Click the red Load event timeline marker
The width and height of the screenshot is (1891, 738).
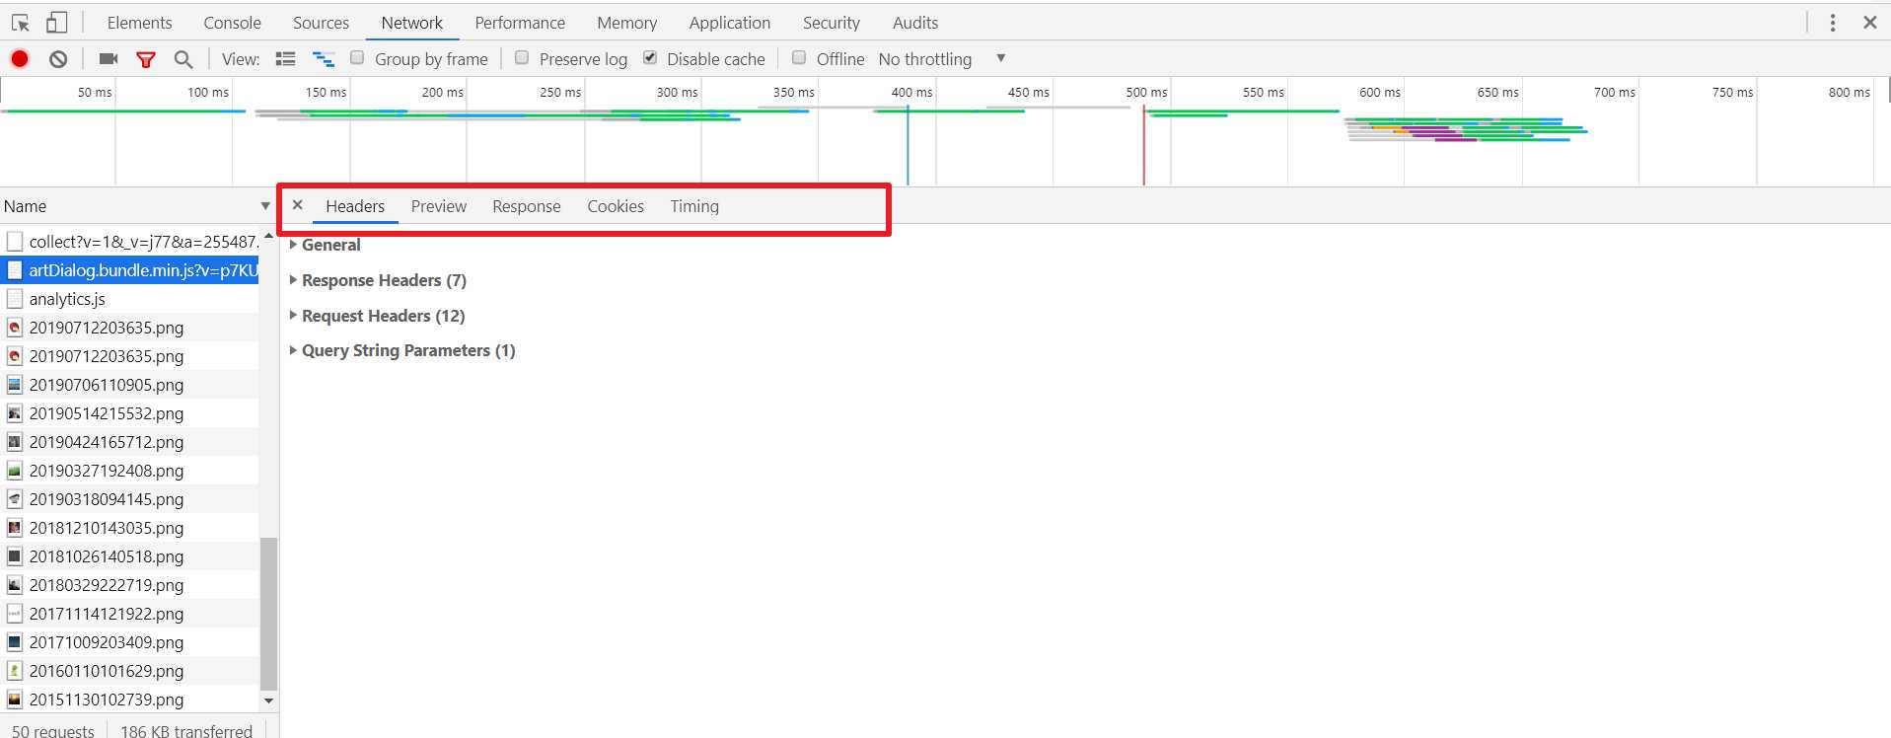pyautogui.click(x=1143, y=146)
